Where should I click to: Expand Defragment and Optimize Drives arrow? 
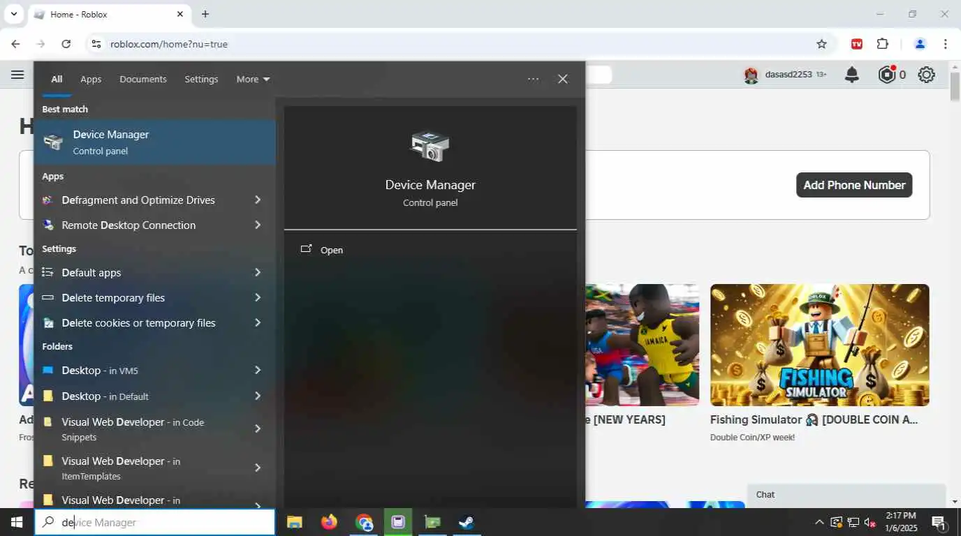(x=258, y=200)
